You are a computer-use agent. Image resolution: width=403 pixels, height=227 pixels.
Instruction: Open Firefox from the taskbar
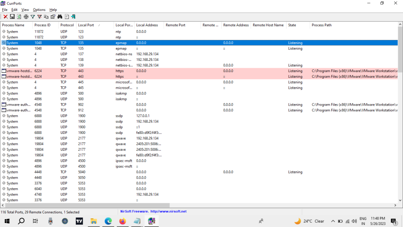(123, 221)
